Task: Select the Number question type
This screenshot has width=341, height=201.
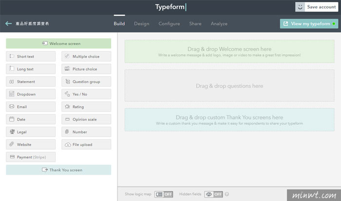Action: [86, 132]
